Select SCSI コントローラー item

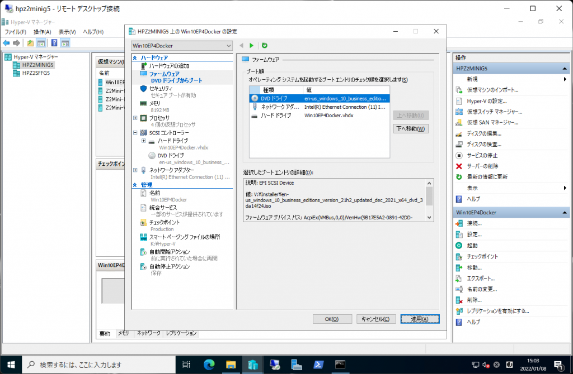168,133
